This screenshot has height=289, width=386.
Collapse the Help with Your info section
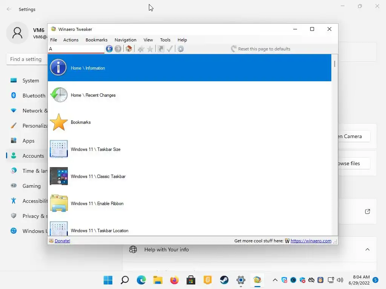pyautogui.click(x=367, y=249)
